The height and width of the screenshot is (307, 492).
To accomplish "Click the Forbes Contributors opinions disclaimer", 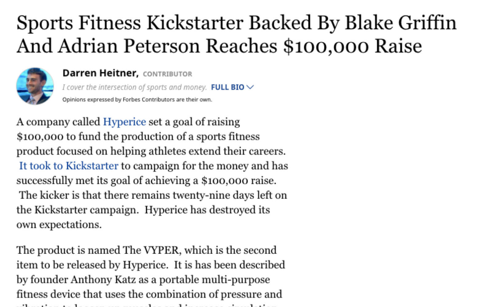I will (x=137, y=99).
